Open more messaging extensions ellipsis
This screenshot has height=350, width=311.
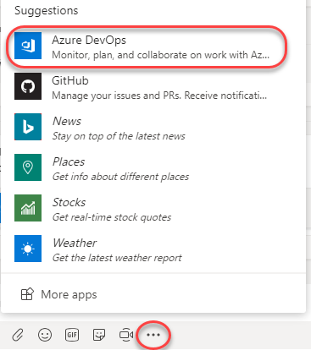coord(153,335)
